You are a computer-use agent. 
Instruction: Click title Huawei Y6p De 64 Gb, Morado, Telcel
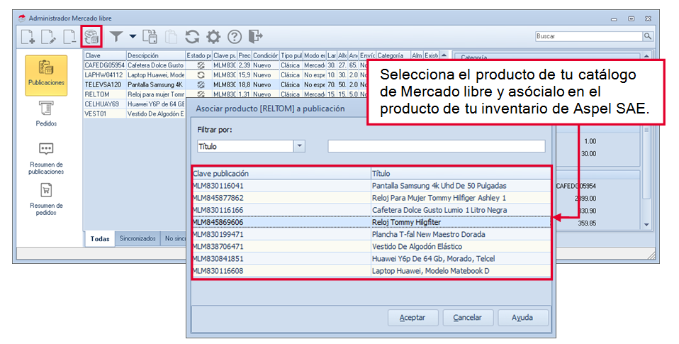click(x=434, y=259)
